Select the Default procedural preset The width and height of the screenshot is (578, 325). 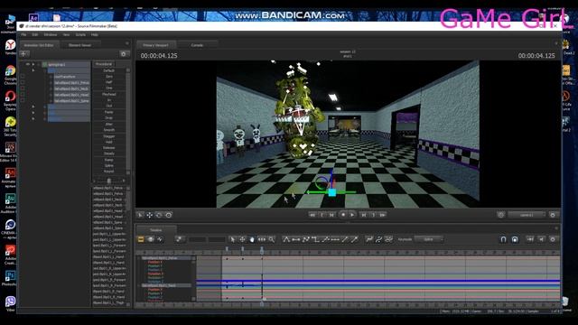pos(108,70)
